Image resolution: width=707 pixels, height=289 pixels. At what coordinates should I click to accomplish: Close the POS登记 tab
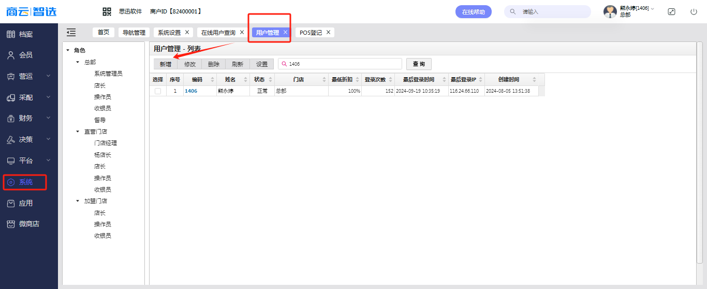click(328, 32)
